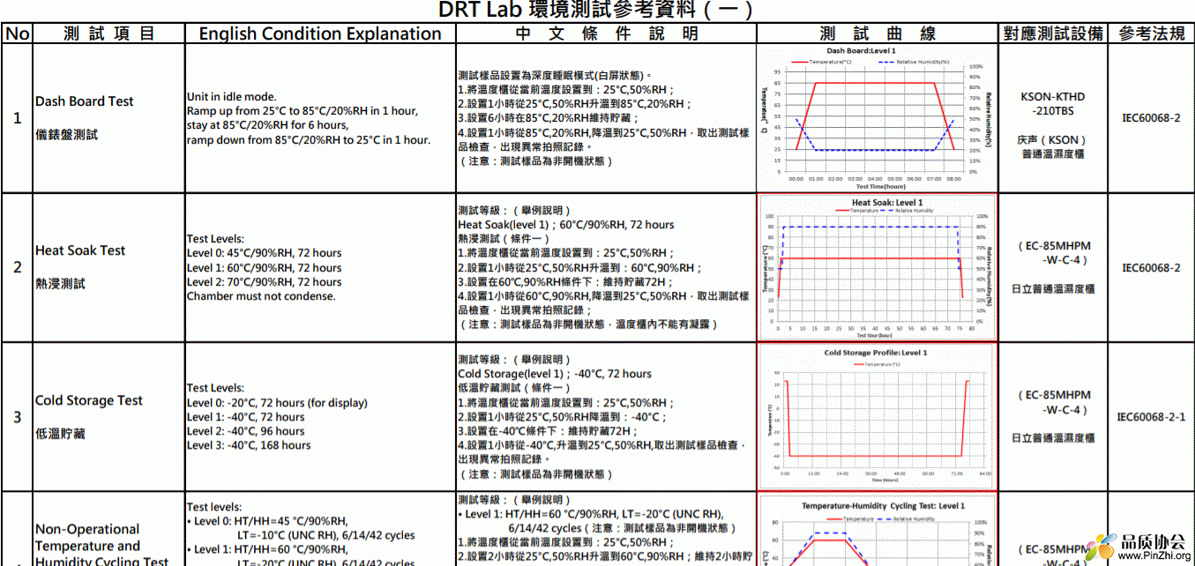
Task: Click '測試樣品設置為深度睡眠模式(白屏狀態)' line
Action: pos(556,75)
